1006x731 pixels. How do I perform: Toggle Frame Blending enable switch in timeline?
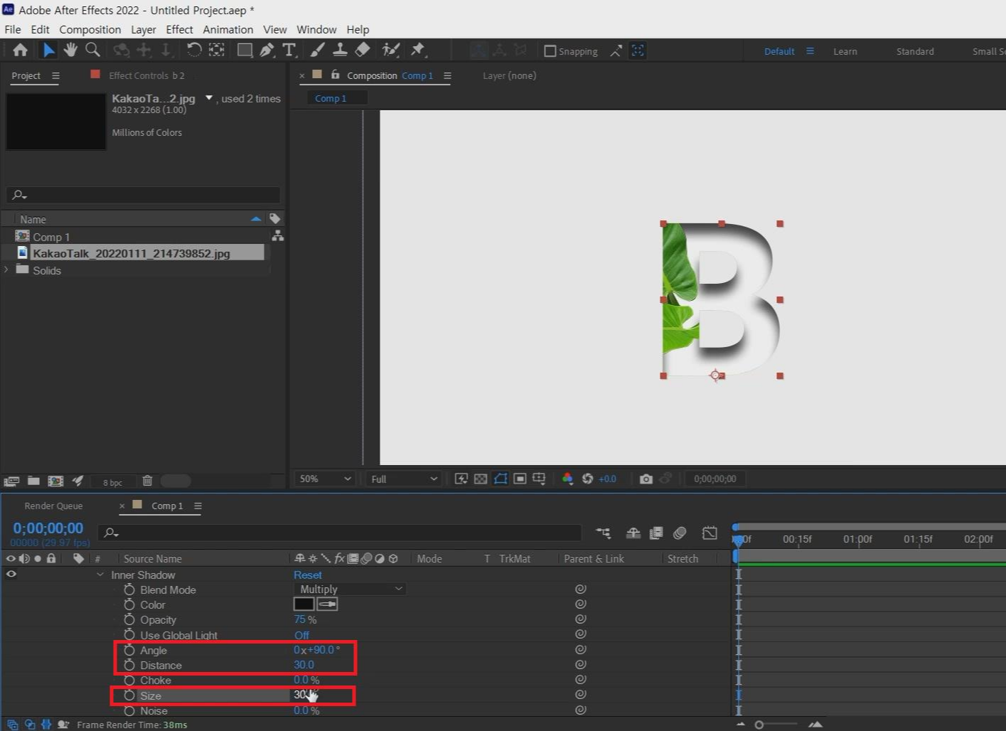pos(656,533)
